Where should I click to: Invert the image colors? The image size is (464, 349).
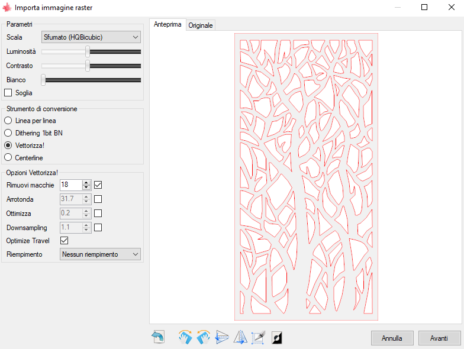coord(276,337)
